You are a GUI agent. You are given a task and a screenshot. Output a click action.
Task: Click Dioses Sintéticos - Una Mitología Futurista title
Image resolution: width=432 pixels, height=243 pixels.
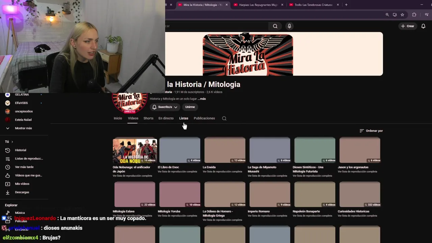coord(308,169)
